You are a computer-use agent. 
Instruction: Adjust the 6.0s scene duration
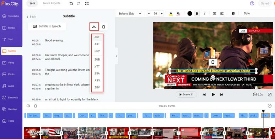tap(258, 94)
